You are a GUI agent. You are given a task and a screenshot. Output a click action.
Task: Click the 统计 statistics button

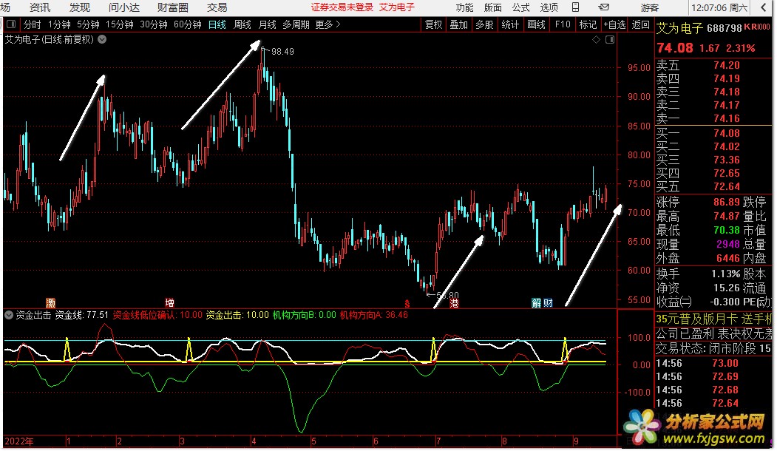tap(510, 24)
